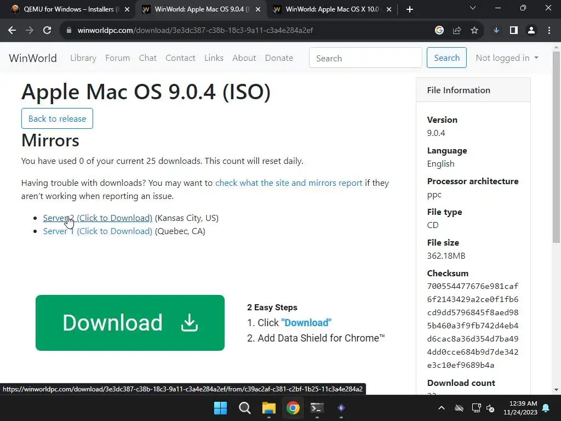Open the Forum menu item
This screenshot has width=561, height=421.
pyautogui.click(x=117, y=58)
